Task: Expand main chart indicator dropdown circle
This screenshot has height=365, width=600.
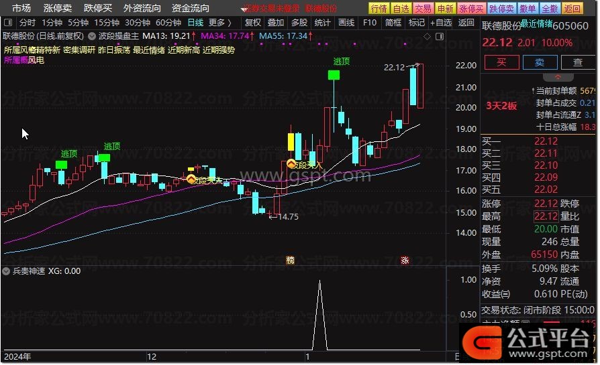Action: click(x=92, y=36)
